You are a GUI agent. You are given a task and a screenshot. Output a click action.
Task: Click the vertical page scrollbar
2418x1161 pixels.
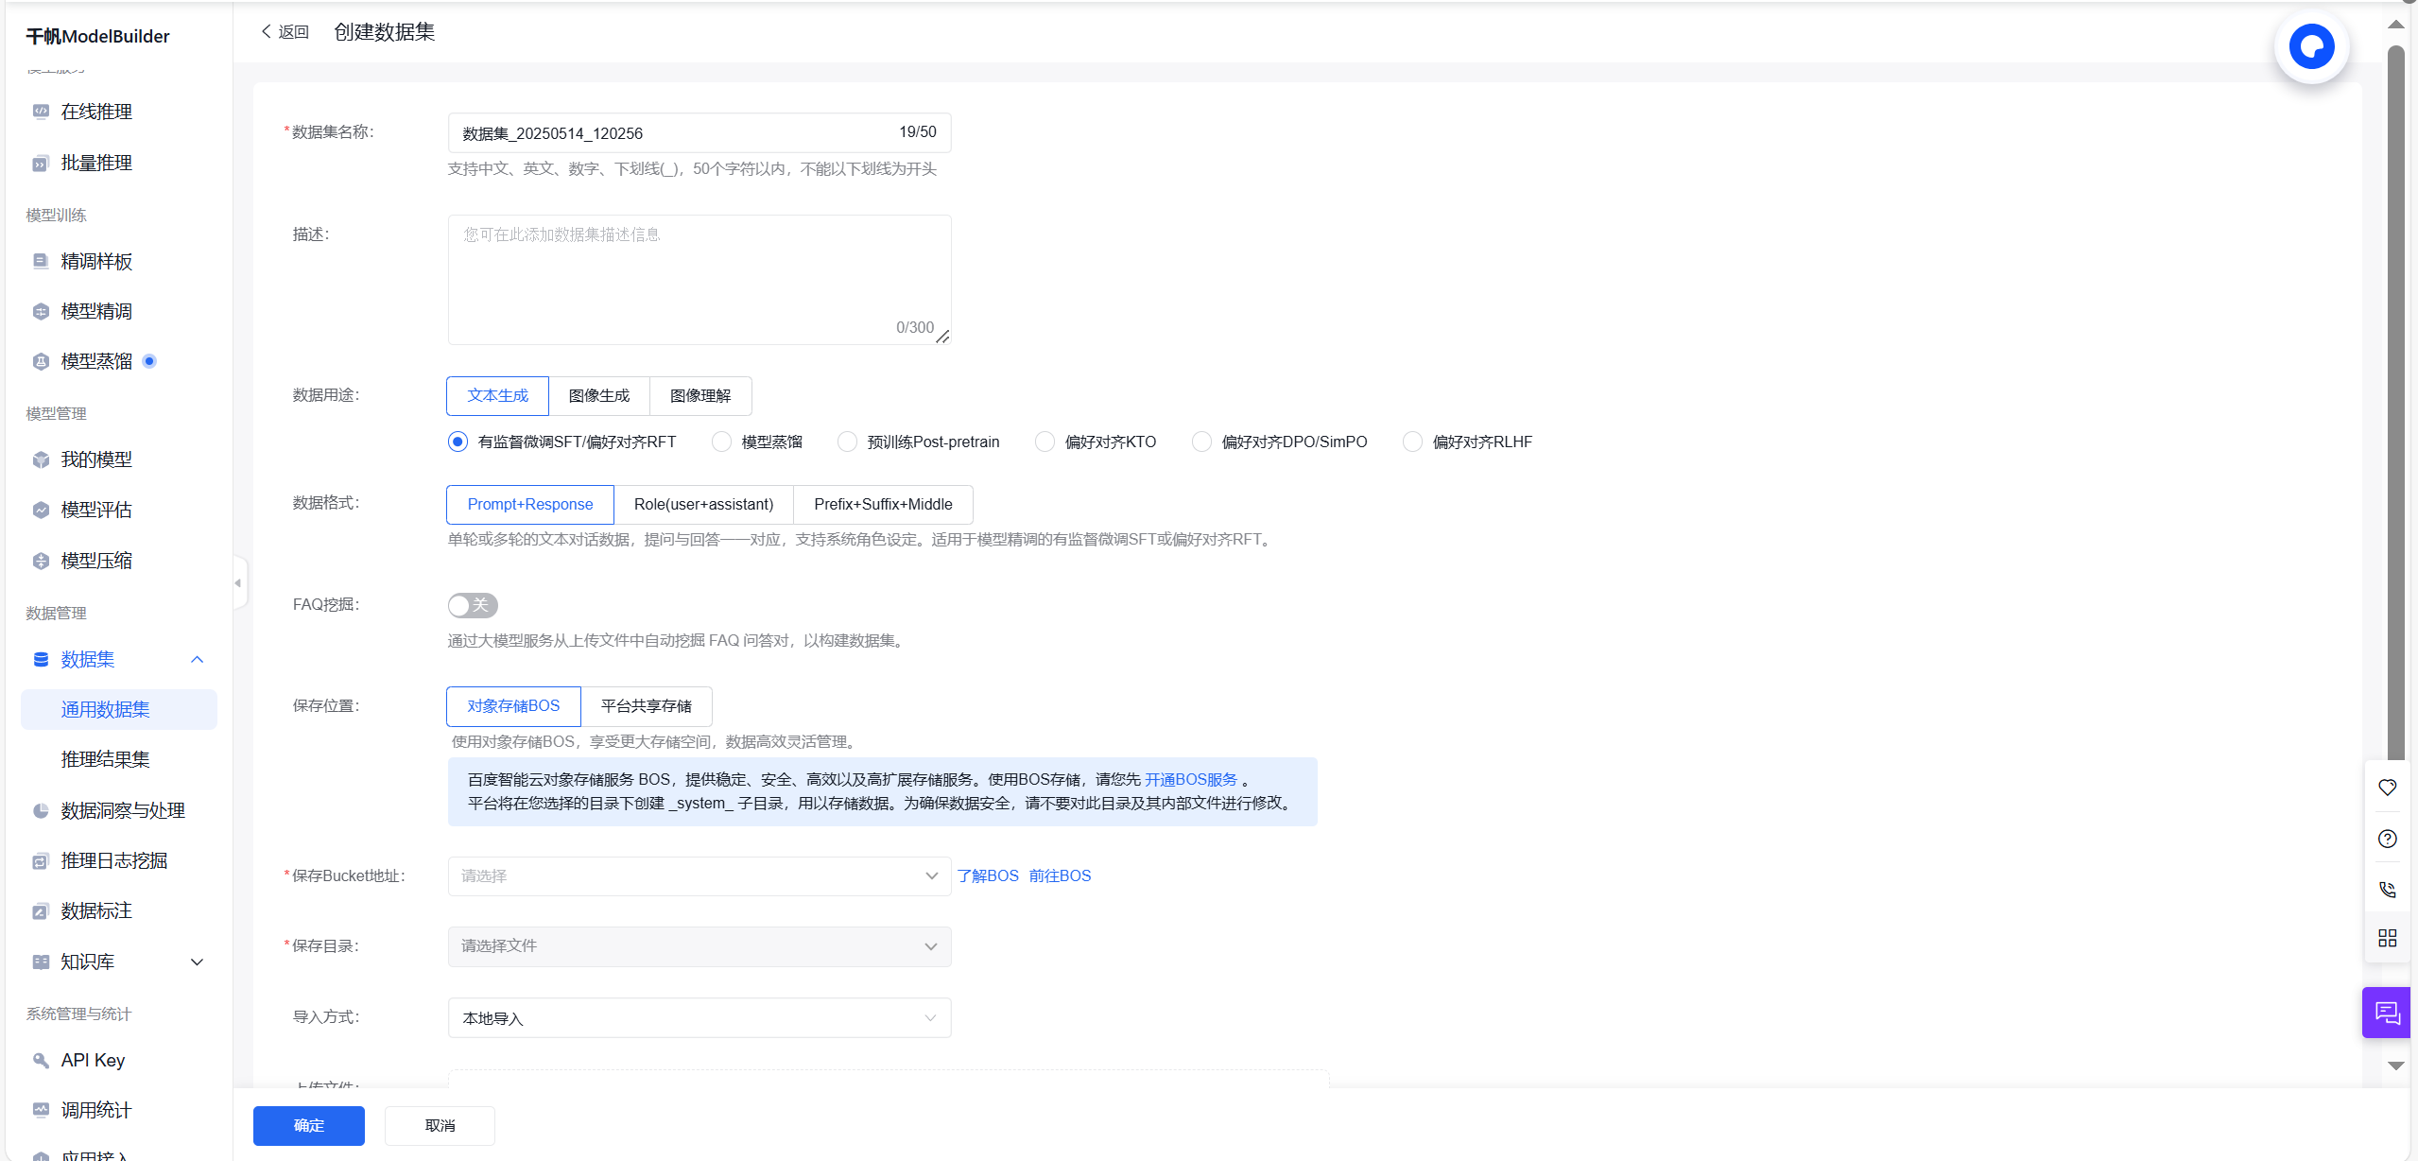[2394, 397]
